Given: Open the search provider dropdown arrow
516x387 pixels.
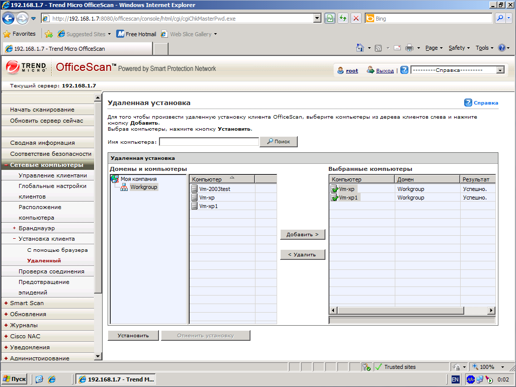Looking at the screenshot, I should click(509, 19).
